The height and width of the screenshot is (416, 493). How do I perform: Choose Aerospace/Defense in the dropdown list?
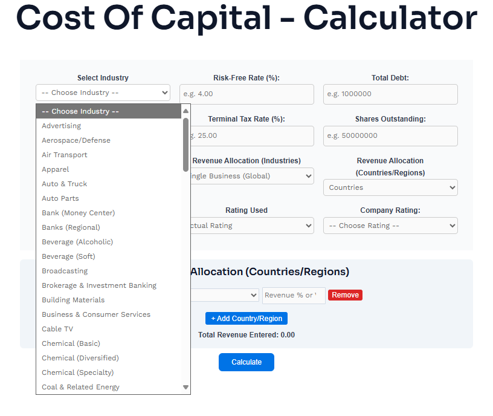76,140
